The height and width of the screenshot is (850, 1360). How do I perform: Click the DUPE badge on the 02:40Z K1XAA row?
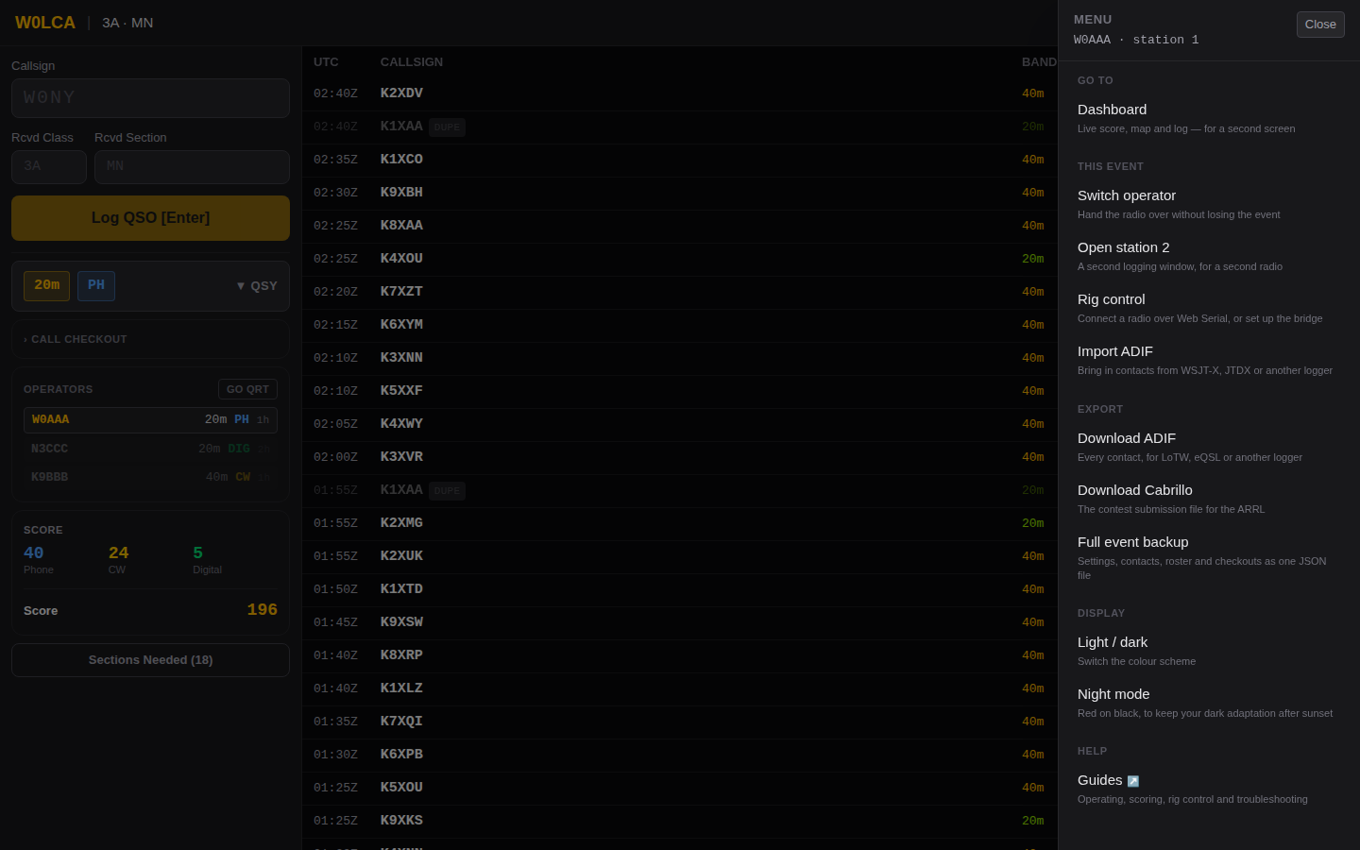(x=447, y=127)
